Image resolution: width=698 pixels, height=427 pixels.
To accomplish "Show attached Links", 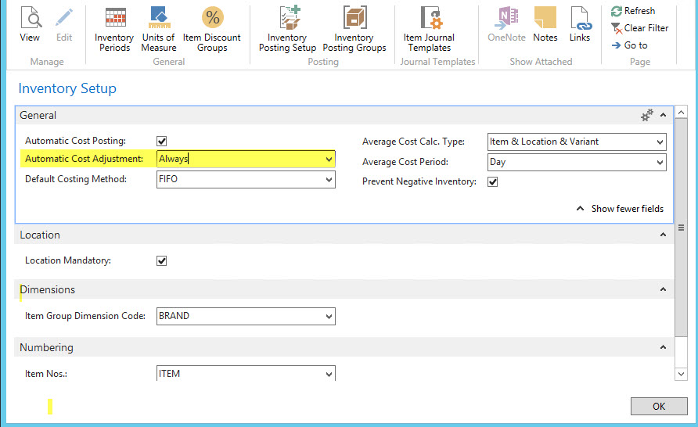I will [580, 24].
